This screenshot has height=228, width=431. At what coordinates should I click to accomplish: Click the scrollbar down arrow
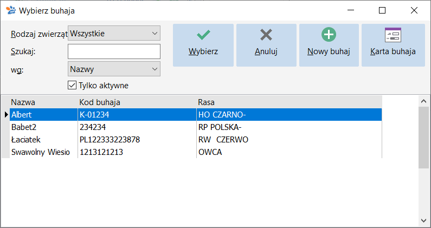423,220
